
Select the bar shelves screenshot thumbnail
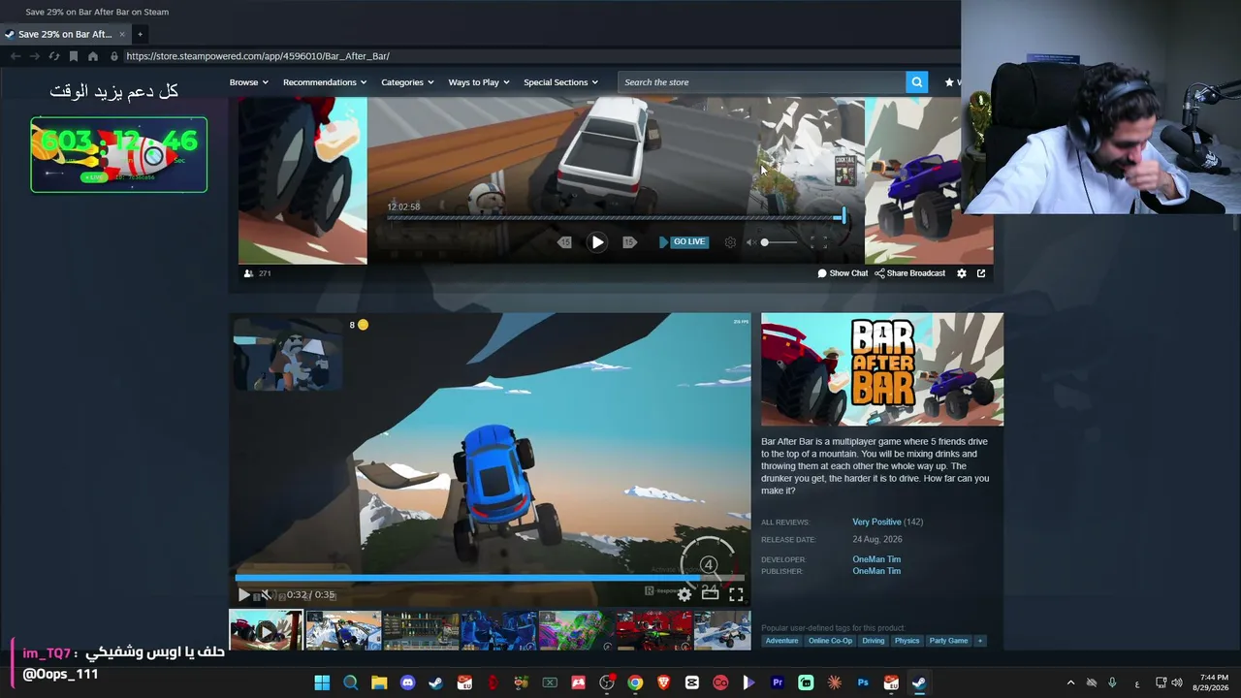coord(421,630)
